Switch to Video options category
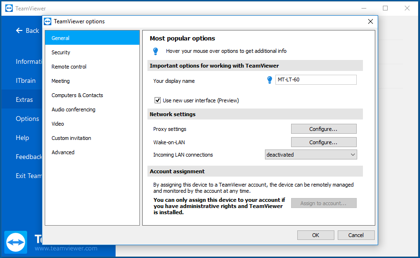The image size is (420, 258). 92,124
